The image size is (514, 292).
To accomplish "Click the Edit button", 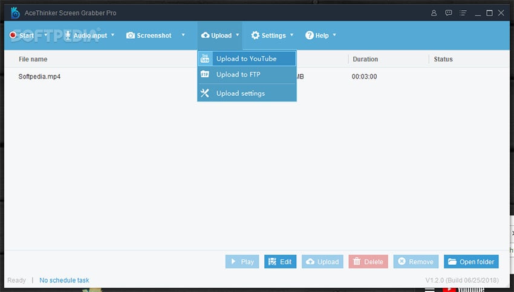I will (280, 262).
